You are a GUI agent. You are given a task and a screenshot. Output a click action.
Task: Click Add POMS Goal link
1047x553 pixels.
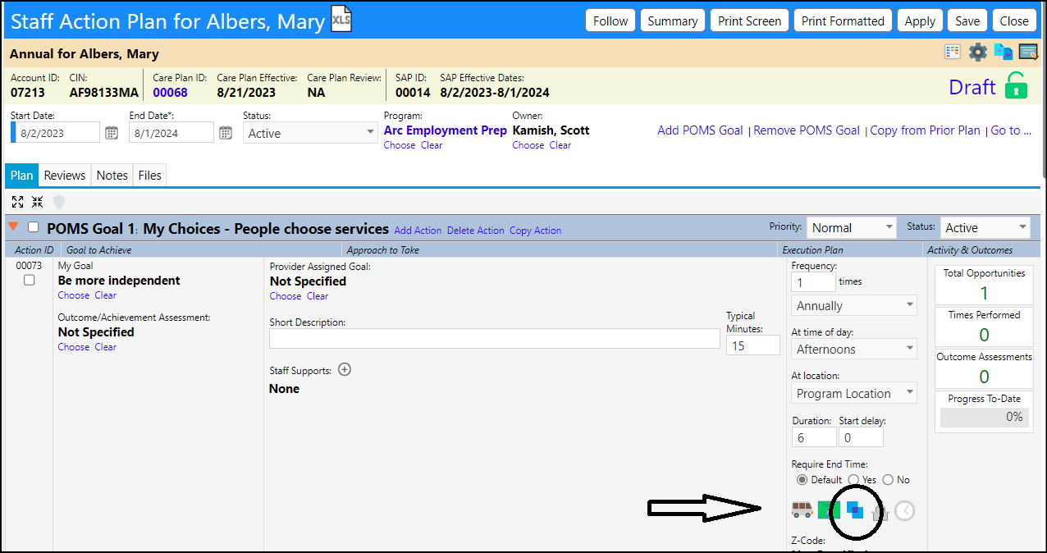(700, 130)
